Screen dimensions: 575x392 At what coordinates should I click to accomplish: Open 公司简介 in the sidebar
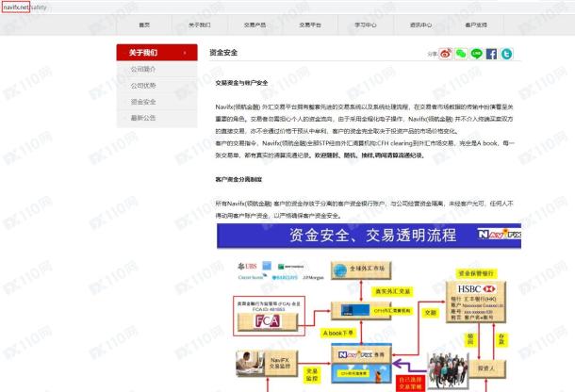click(144, 71)
